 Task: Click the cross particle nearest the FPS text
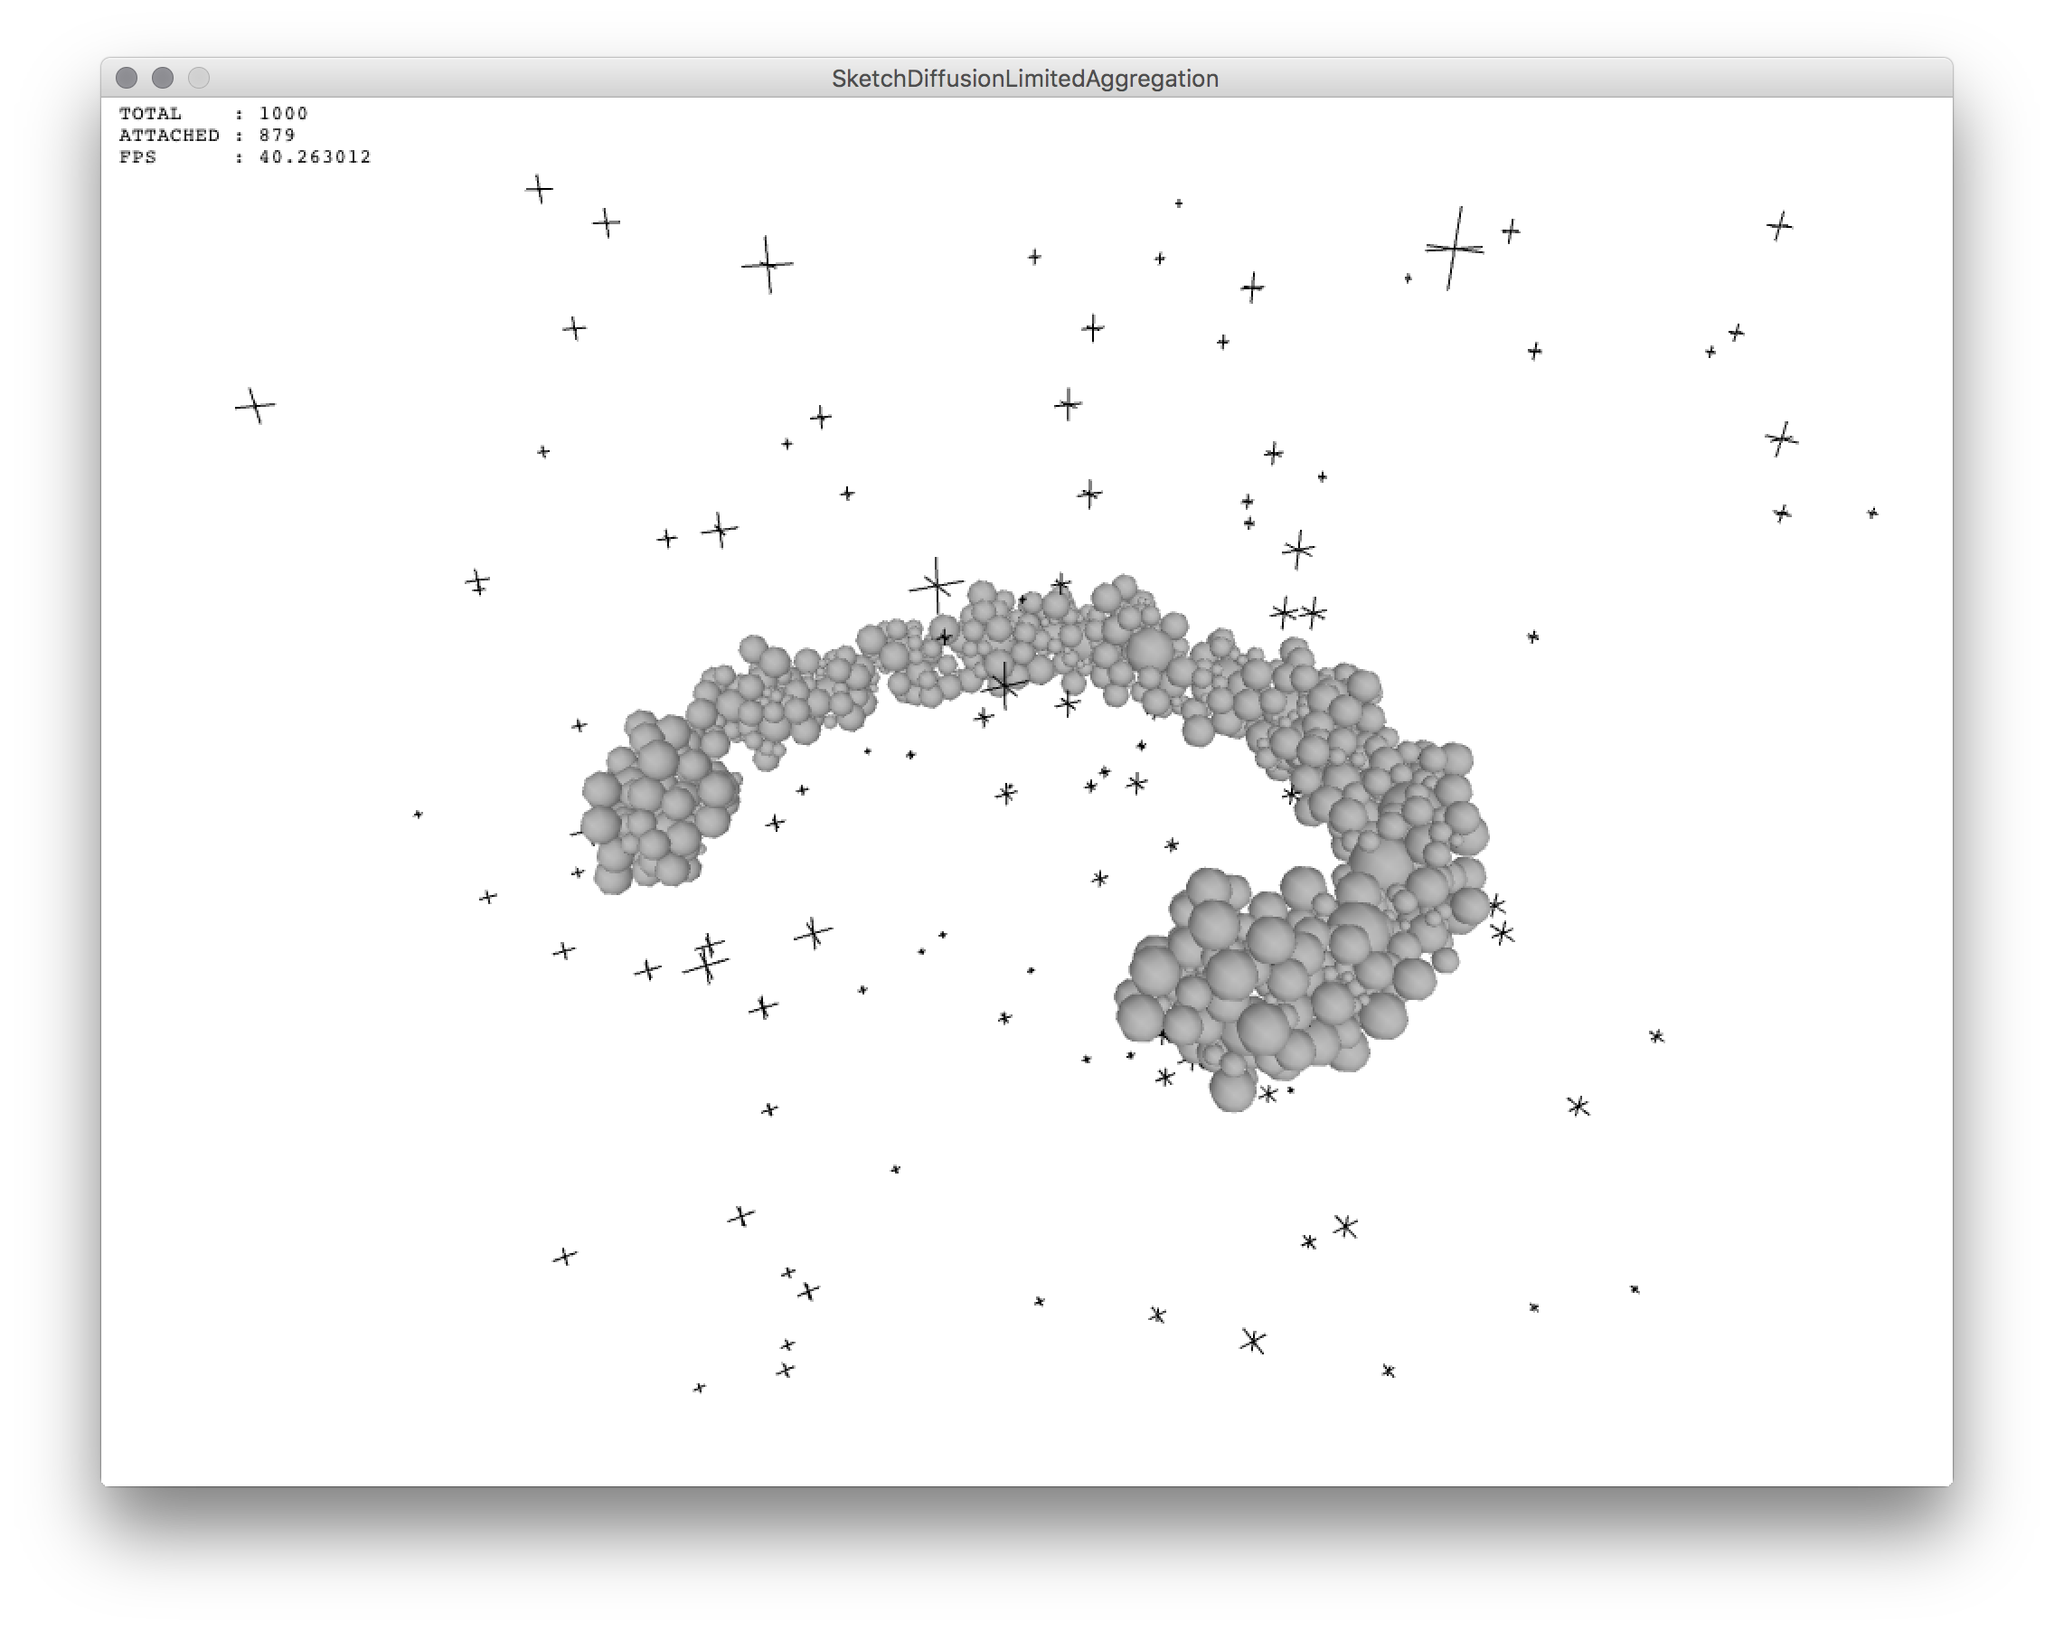[x=539, y=189]
